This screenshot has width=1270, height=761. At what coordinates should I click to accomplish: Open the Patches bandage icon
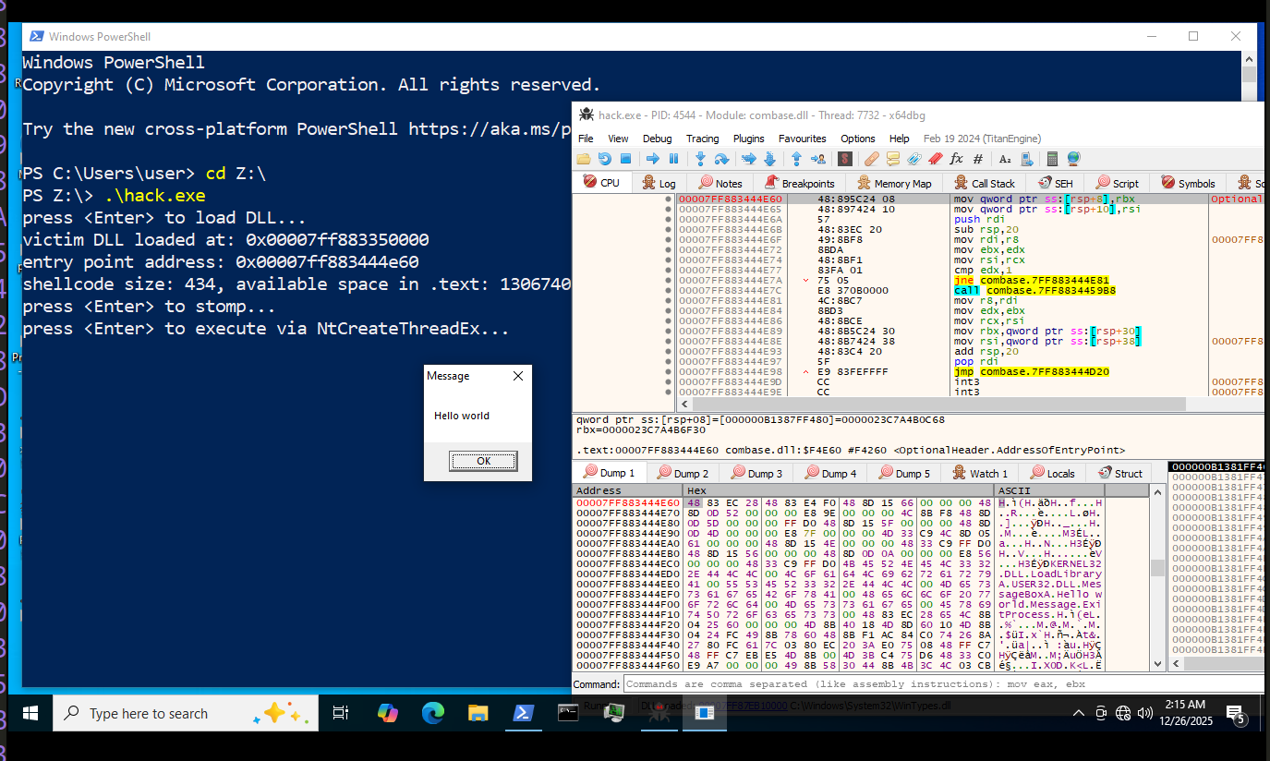[x=872, y=159]
